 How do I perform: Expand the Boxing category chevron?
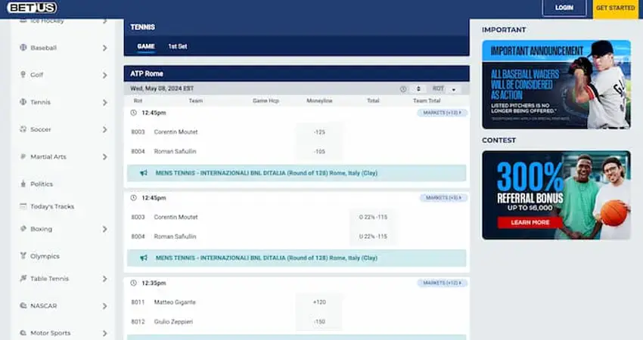pyautogui.click(x=105, y=229)
